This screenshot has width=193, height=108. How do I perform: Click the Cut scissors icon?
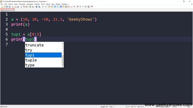click(21, 7)
